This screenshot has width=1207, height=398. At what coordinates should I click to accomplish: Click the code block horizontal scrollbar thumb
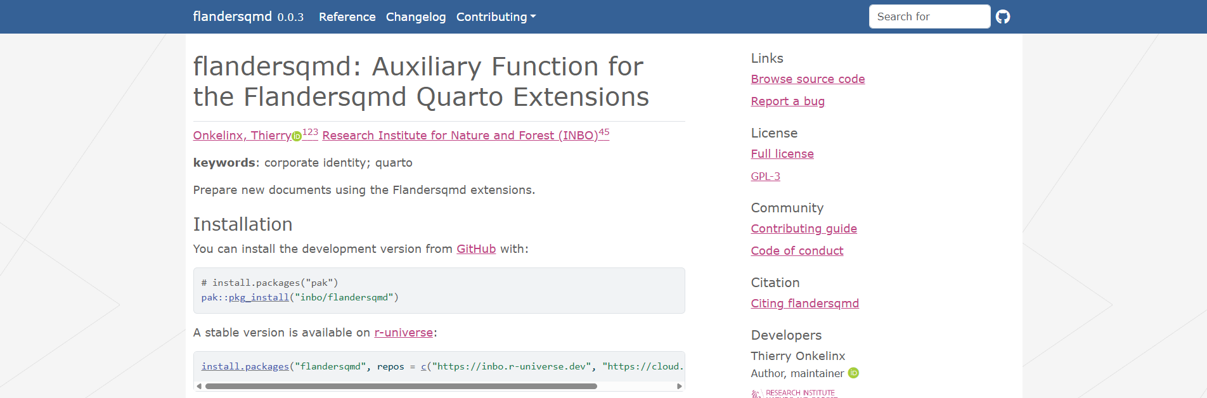point(401,386)
